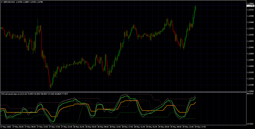
Task: Click the 1.23075 price scale level
Action: 250,41
